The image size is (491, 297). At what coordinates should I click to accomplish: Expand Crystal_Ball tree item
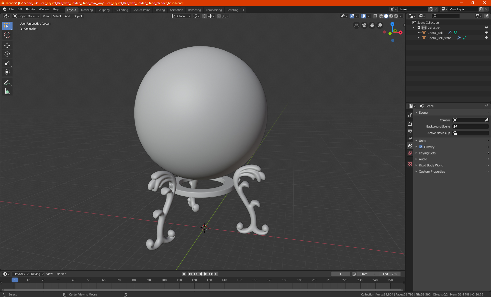[x=419, y=33]
